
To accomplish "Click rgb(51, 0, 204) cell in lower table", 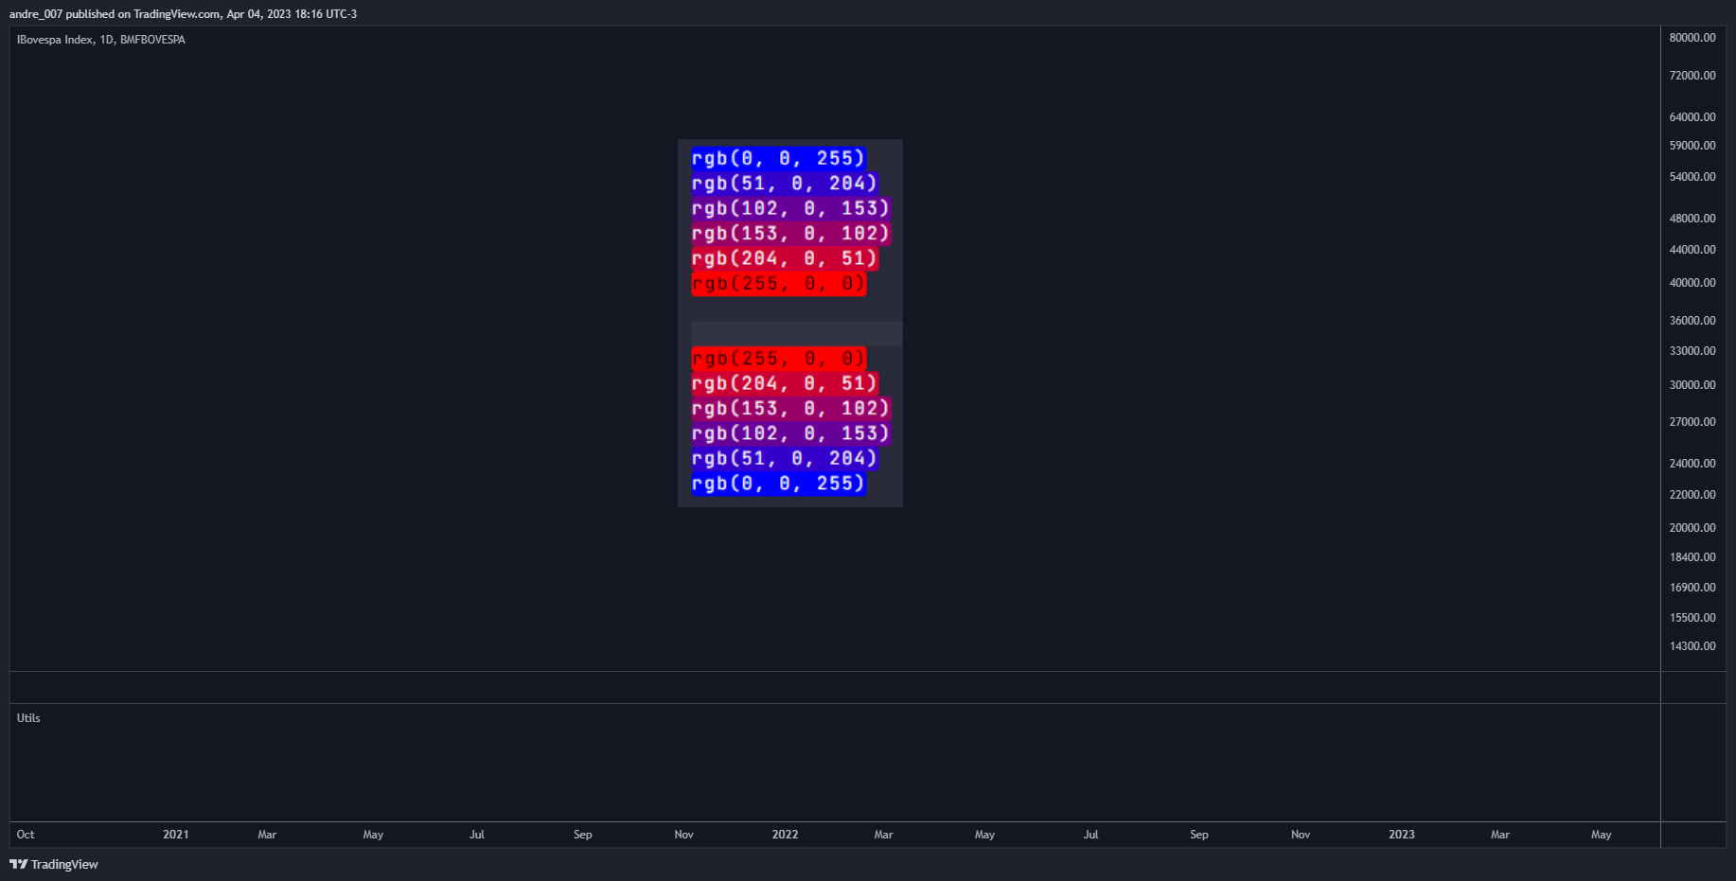I will (785, 458).
